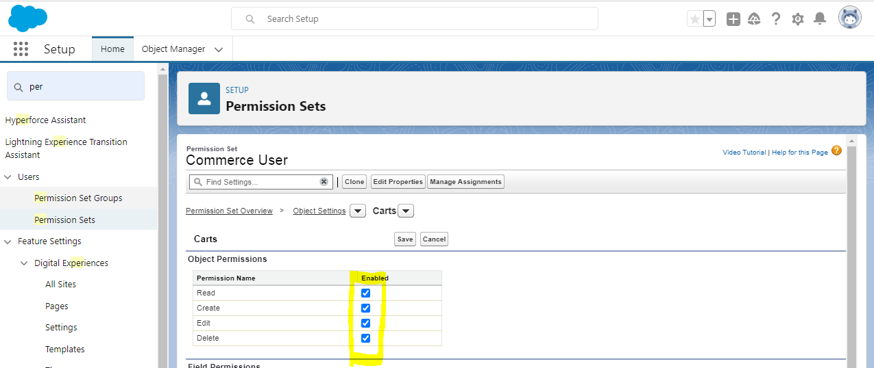The height and width of the screenshot is (368, 874).
Task: Open Pages under Digital Experiences
Action: (57, 306)
